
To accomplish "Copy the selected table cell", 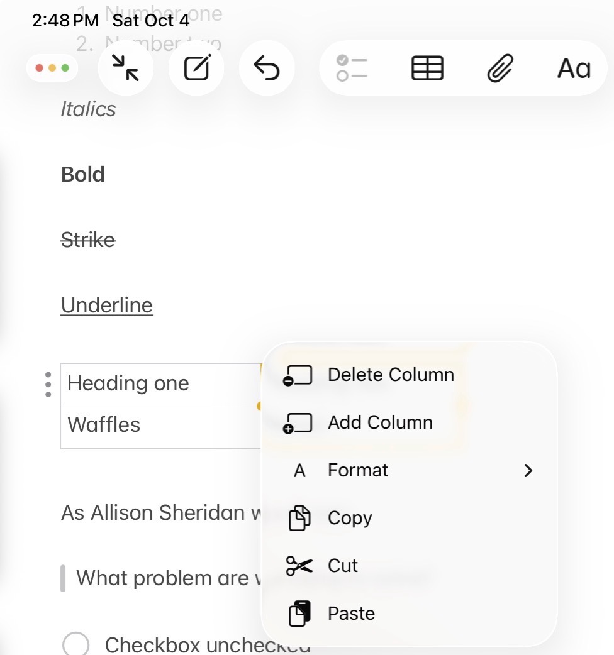I will point(350,518).
